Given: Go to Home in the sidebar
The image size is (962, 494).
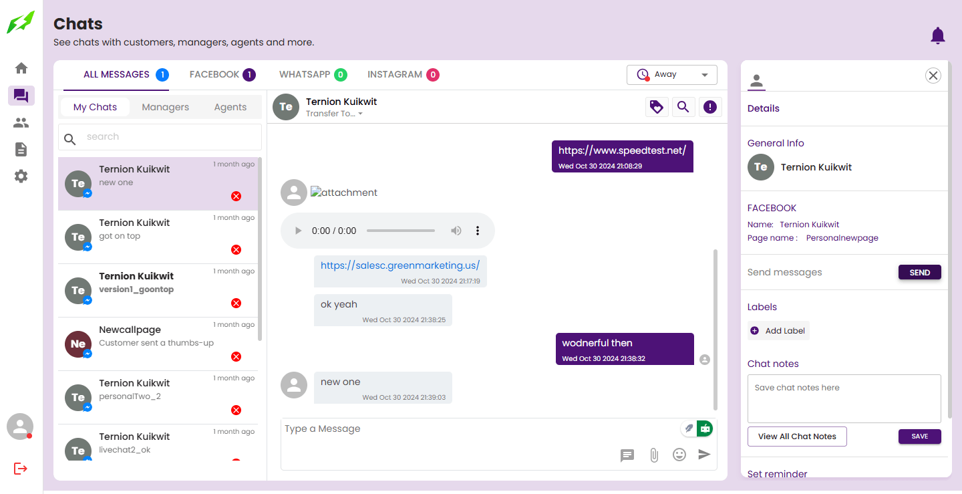Looking at the screenshot, I should [21, 68].
